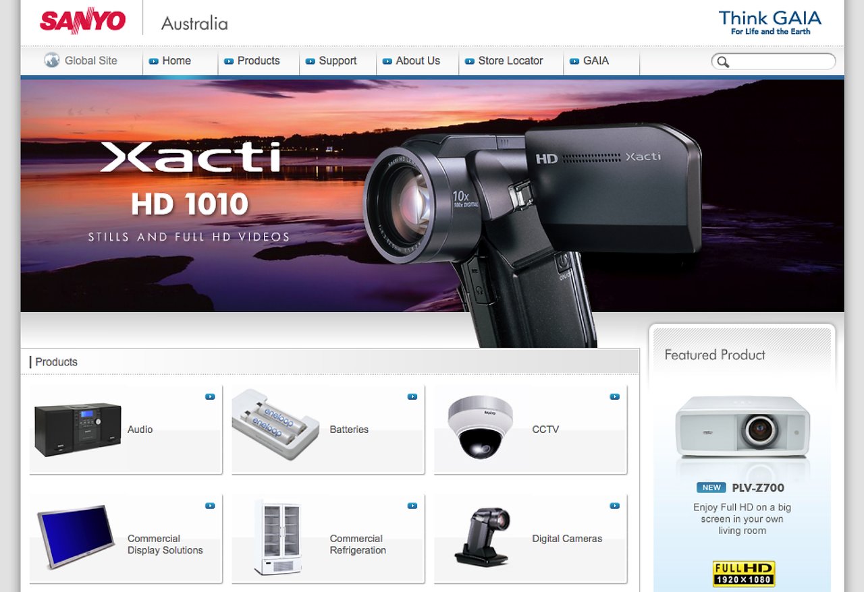Click the Xacti HD 1010 hero banner
864x592 pixels.
(432, 194)
